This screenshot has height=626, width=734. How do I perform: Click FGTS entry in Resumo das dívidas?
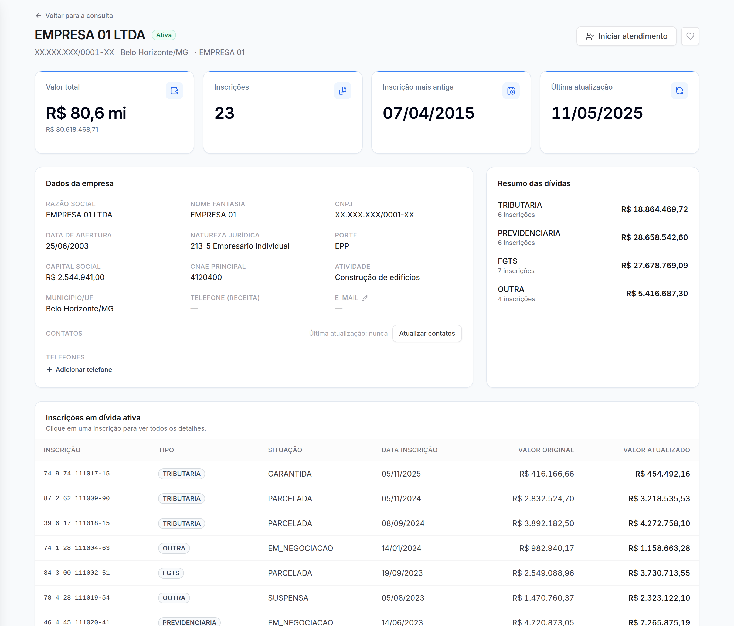point(507,261)
